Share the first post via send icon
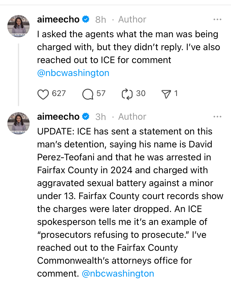Screen dimensions: 231x284 [x=166, y=94]
